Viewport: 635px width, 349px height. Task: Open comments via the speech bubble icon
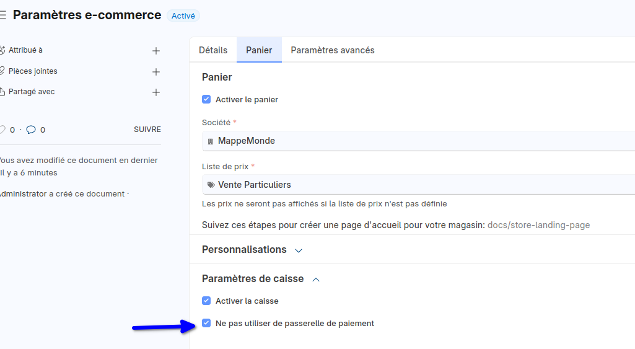(31, 130)
